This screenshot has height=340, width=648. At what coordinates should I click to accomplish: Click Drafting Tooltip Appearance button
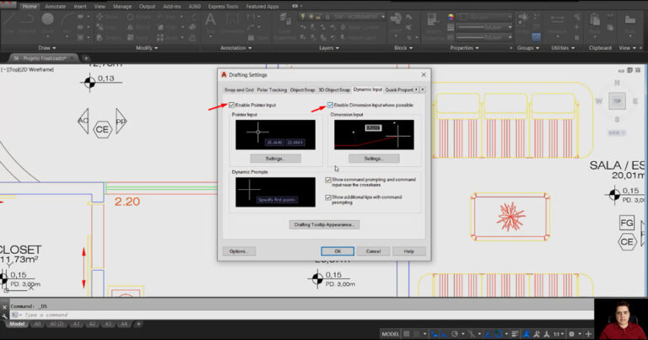coord(324,224)
